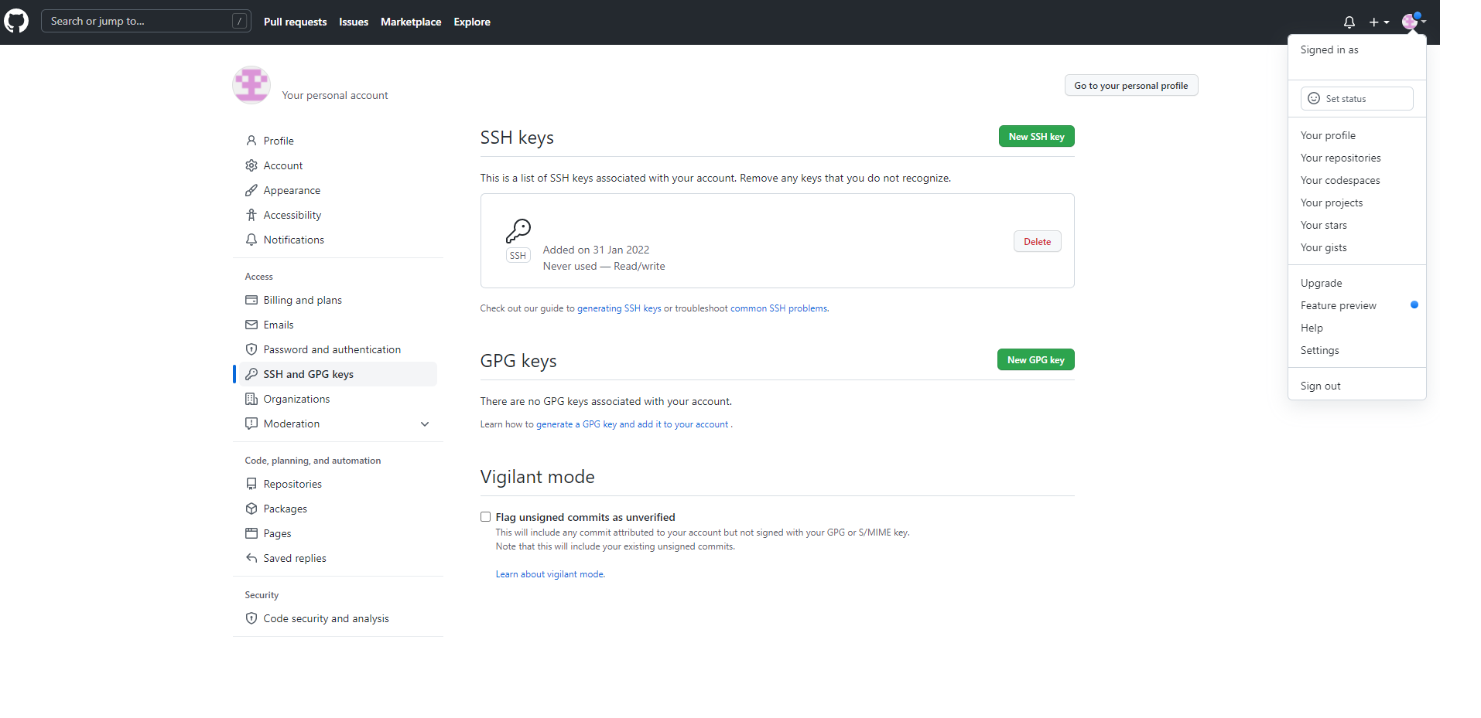Image resolution: width=1481 pixels, height=718 pixels.
Task: Expand the Moderation section chevron
Action: [x=425, y=424]
